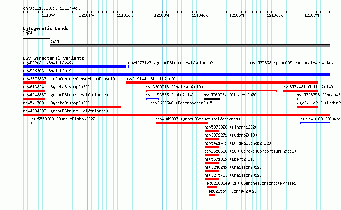341x210 pixels.
Task: Select the thin blue nsv1140063 line
Action: [x=315, y=123]
